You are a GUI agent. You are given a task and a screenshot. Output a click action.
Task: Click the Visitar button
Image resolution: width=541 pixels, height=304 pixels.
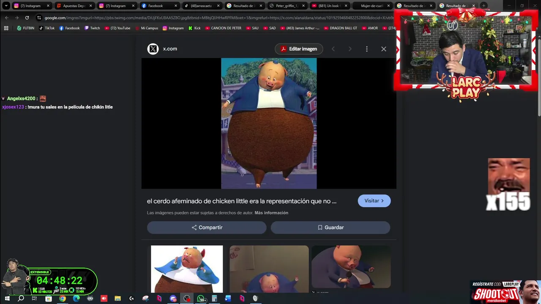374,201
